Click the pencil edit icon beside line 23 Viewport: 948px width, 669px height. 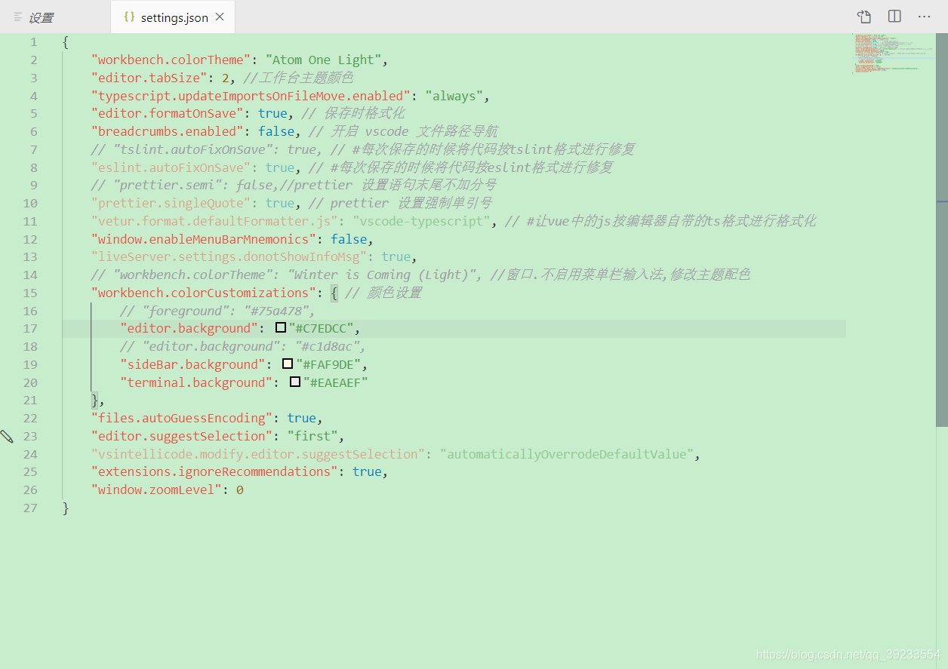[7, 436]
